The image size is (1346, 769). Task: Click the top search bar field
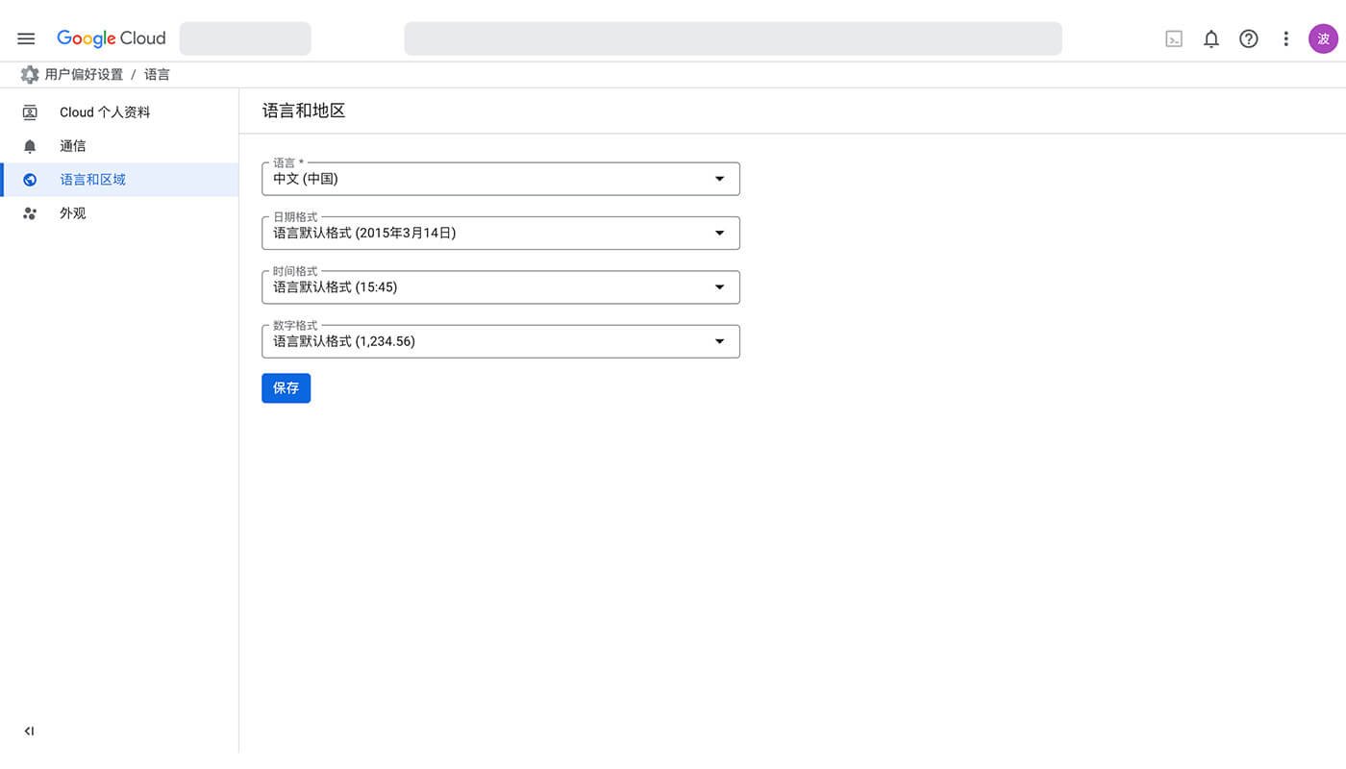(x=733, y=38)
